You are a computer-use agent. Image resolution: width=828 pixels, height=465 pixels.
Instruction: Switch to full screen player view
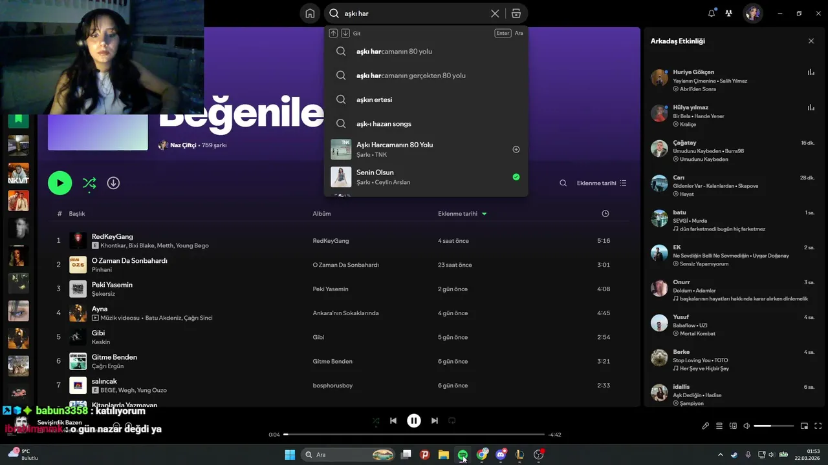click(x=818, y=426)
